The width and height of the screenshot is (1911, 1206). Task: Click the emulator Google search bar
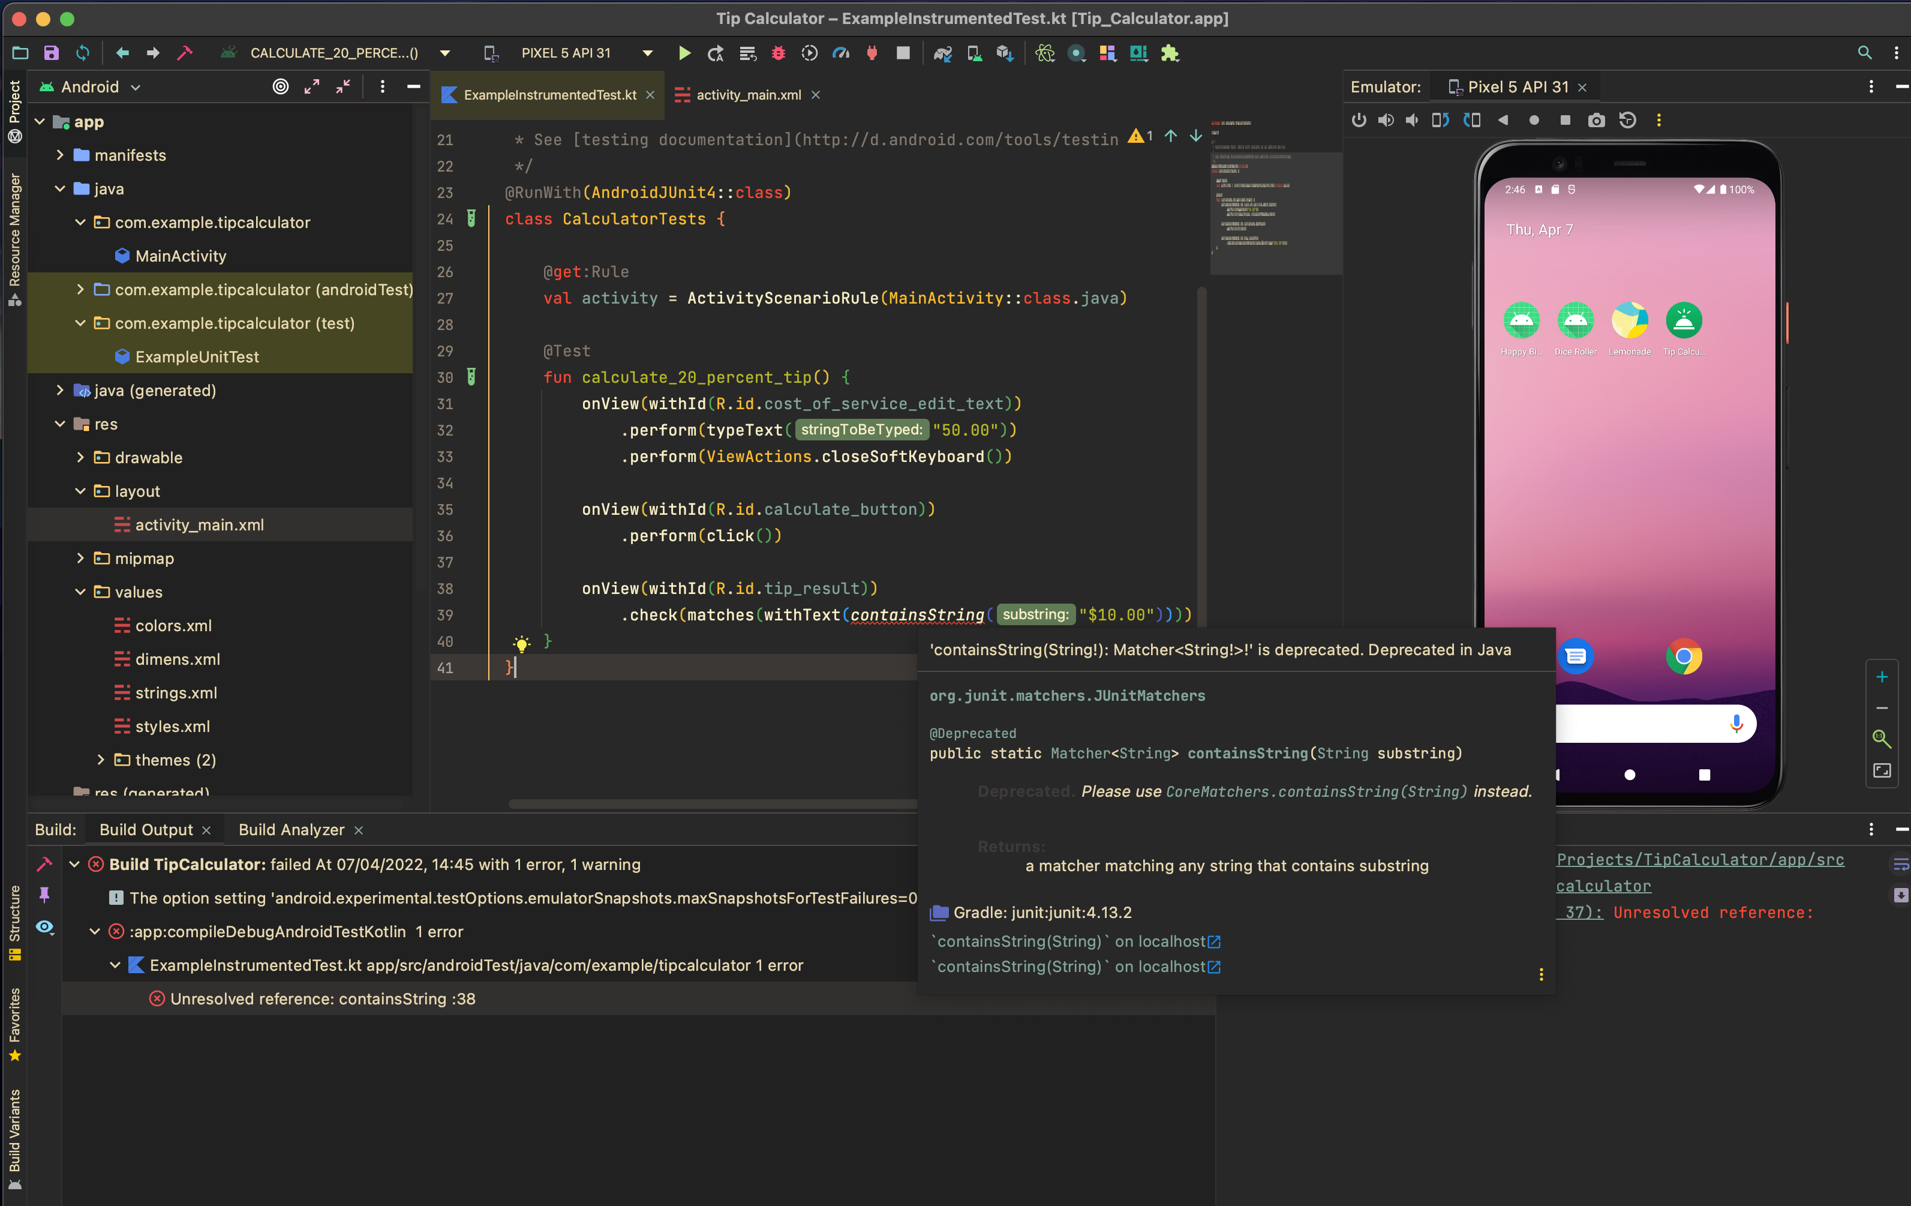coord(1655,723)
